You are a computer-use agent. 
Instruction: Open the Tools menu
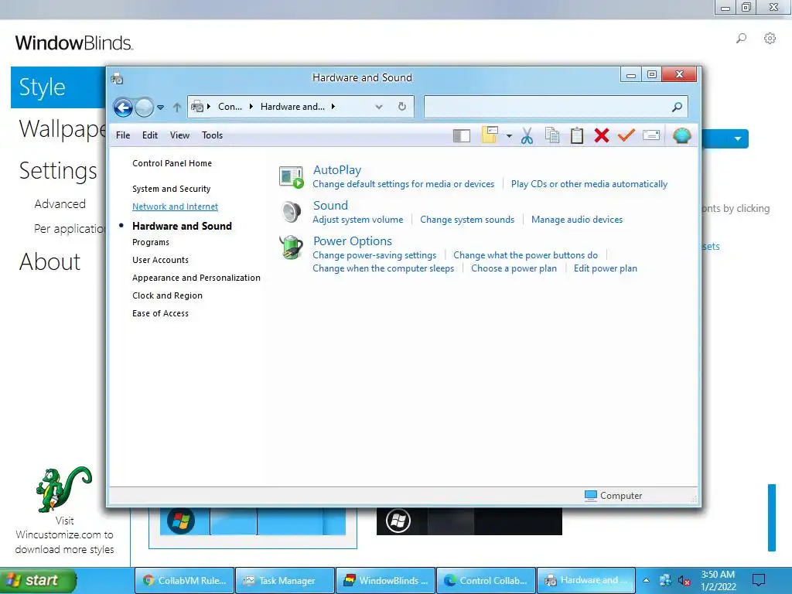click(212, 135)
